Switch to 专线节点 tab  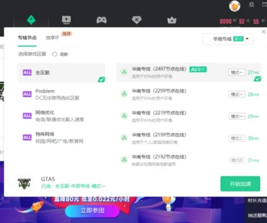pyautogui.click(x=27, y=38)
